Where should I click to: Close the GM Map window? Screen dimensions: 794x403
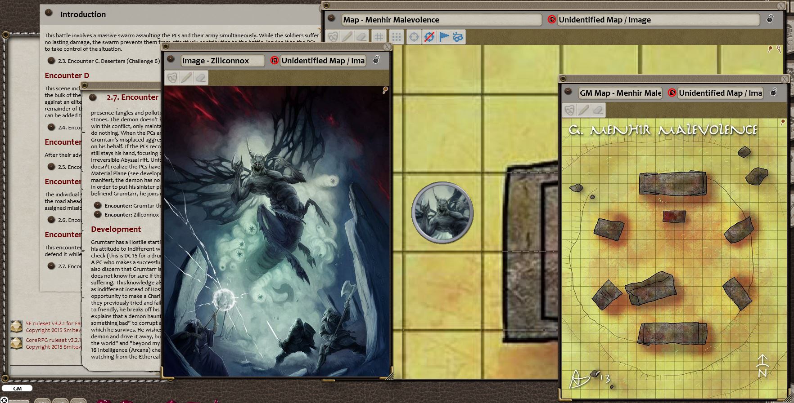pos(785,79)
